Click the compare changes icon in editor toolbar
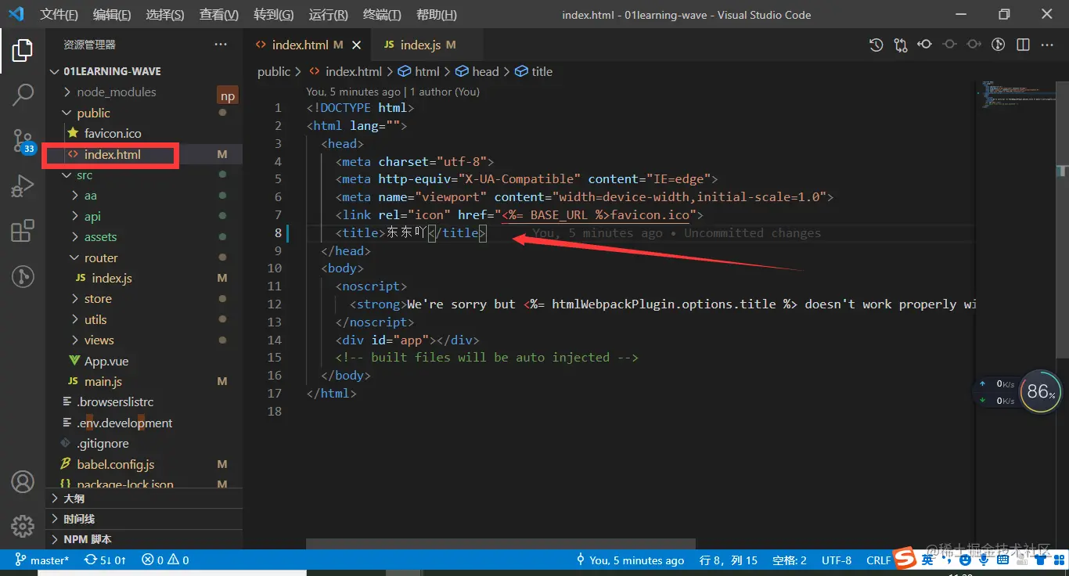This screenshot has height=576, width=1069. (901, 45)
